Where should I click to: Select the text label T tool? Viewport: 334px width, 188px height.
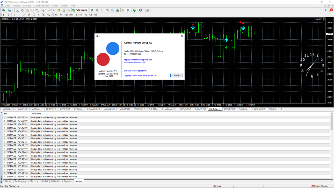[x=43, y=15]
